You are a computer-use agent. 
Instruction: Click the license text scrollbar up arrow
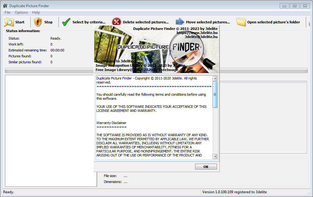(x=215, y=79)
